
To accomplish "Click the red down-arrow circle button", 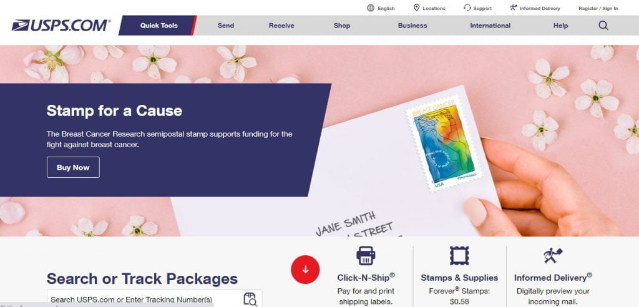I will pyautogui.click(x=305, y=270).
